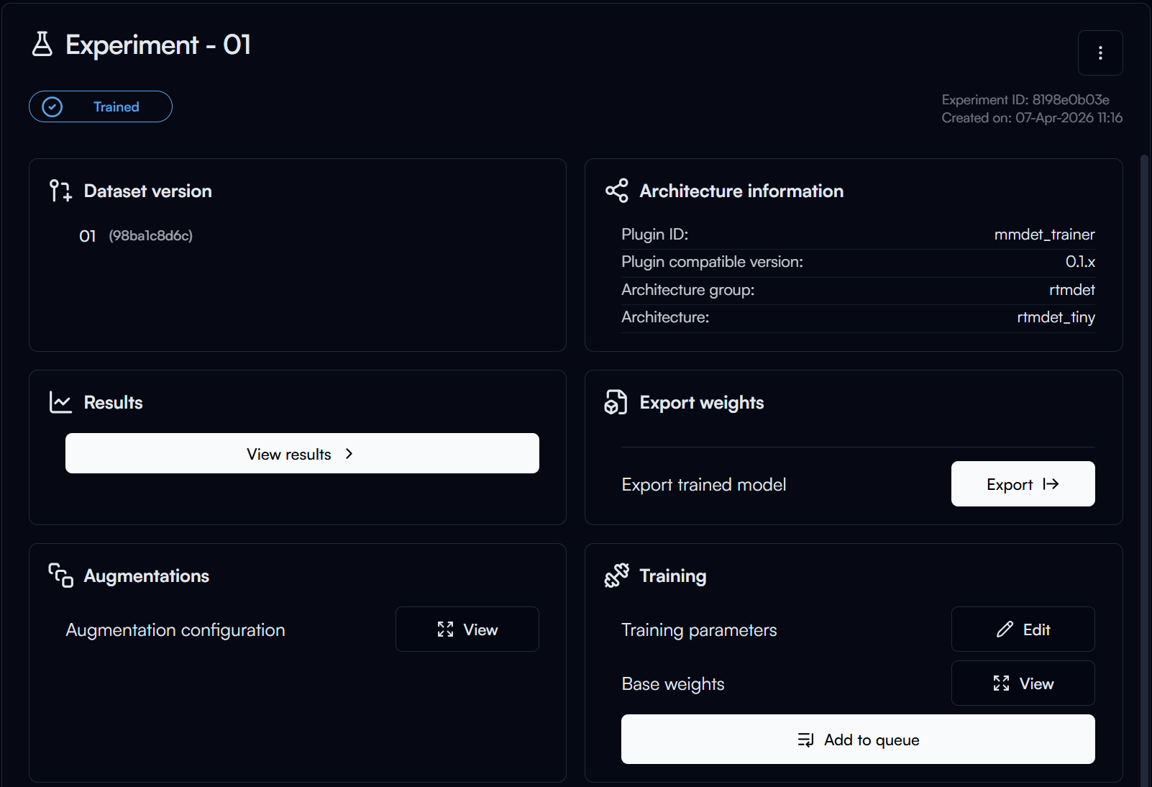
Task: Export the trained model
Action: pyautogui.click(x=1023, y=484)
